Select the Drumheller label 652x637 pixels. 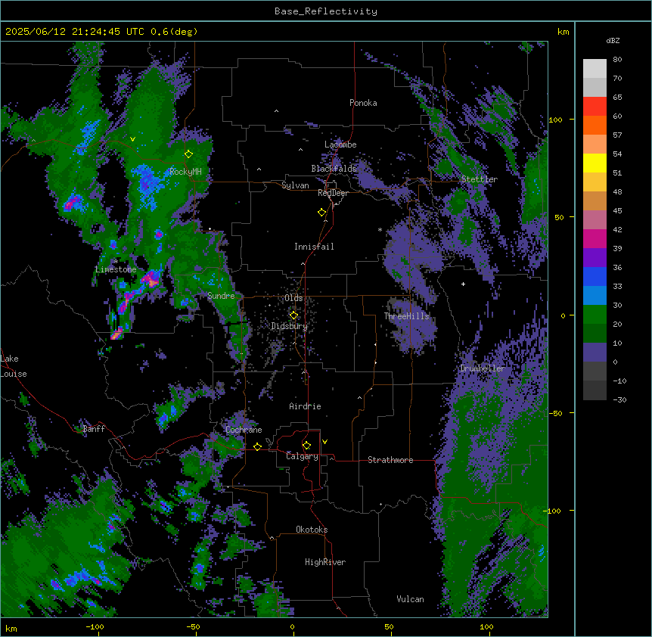click(x=483, y=368)
